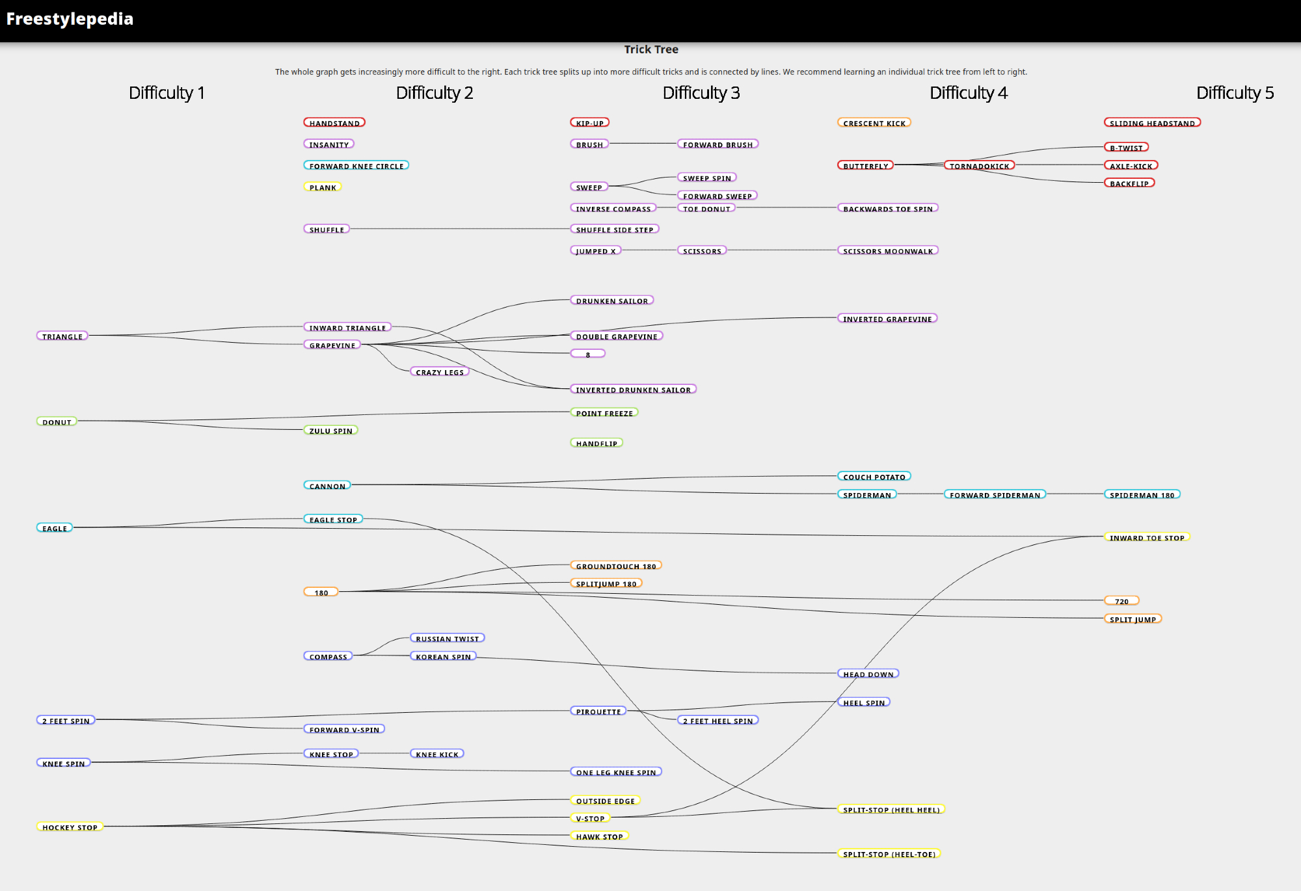Image resolution: width=1301 pixels, height=891 pixels.
Task: Select the Tornadokick node
Action: coord(979,166)
